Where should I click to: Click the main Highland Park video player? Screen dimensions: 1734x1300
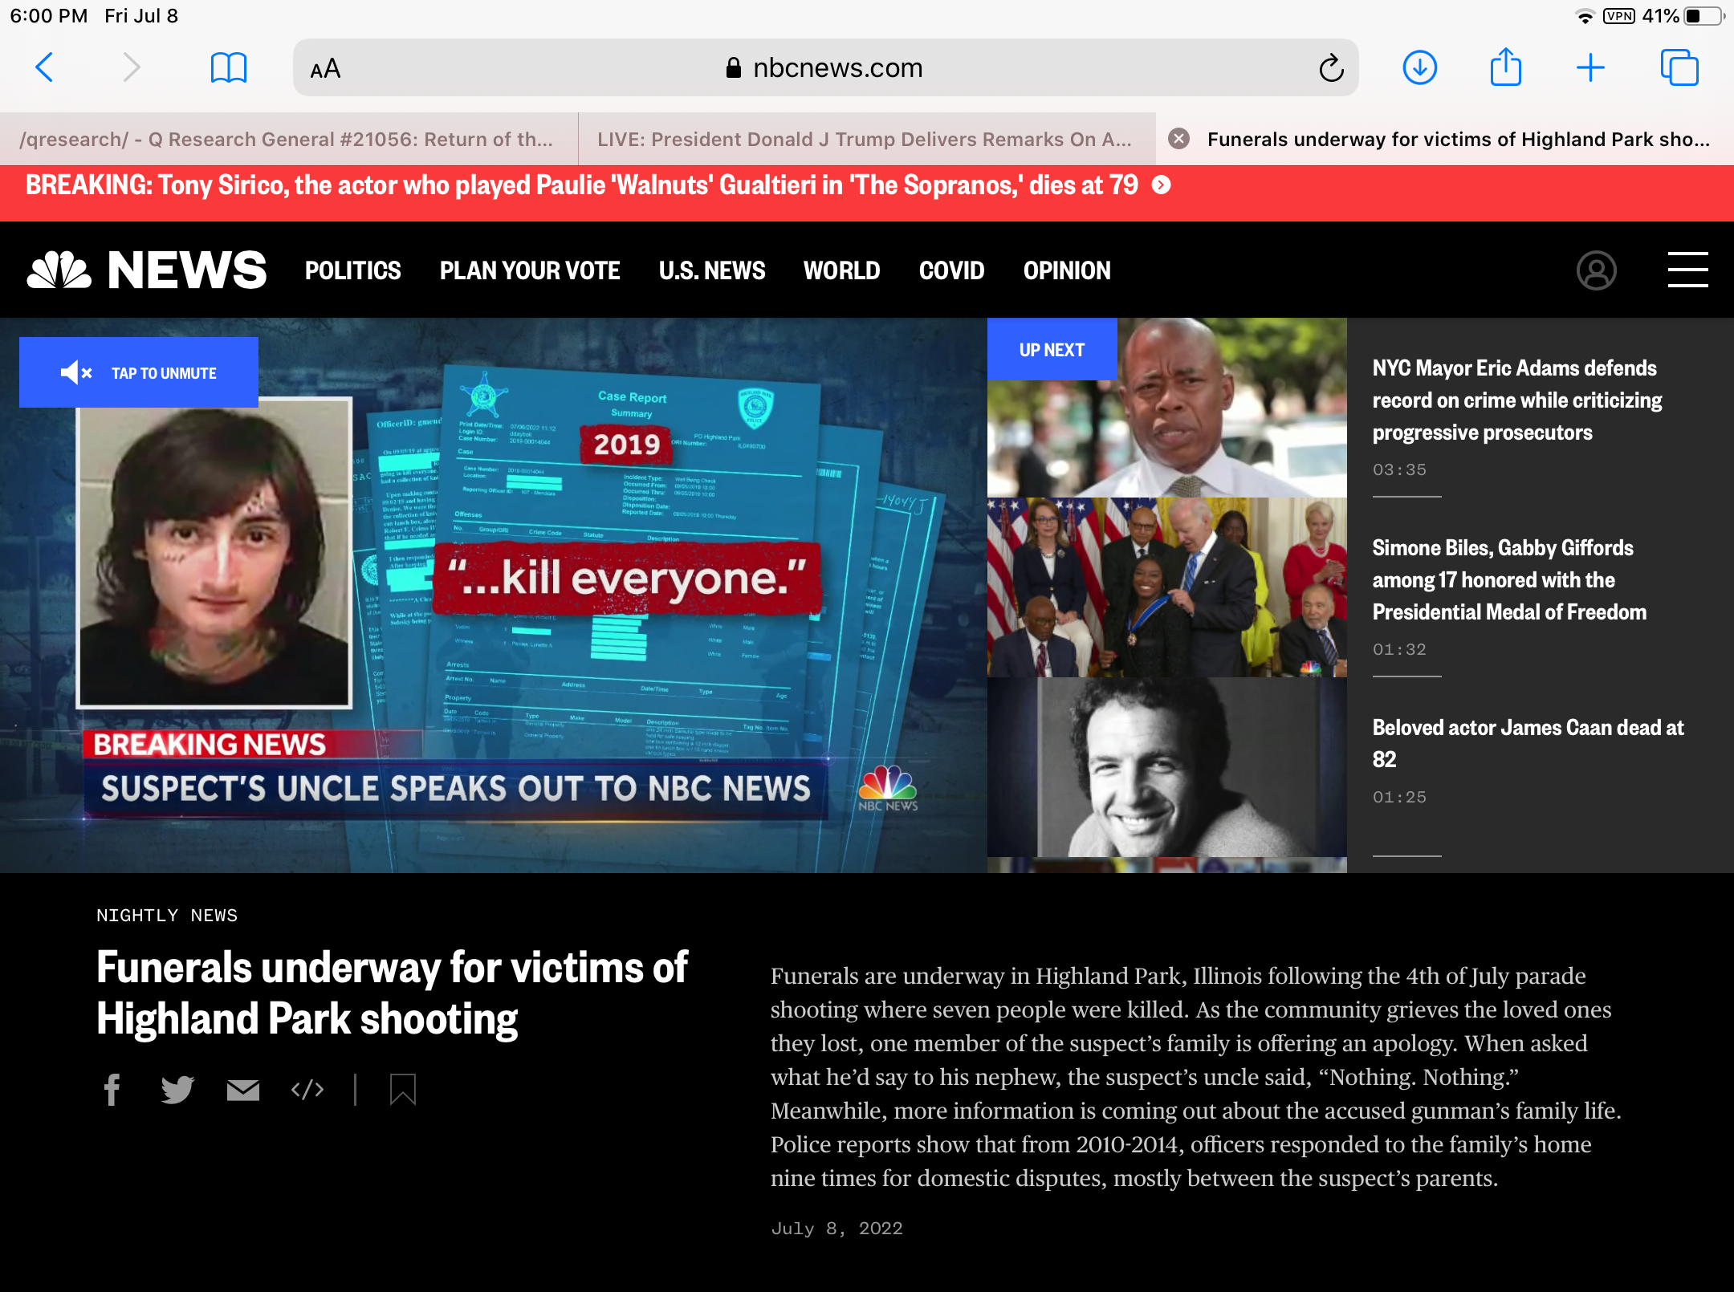pos(493,595)
